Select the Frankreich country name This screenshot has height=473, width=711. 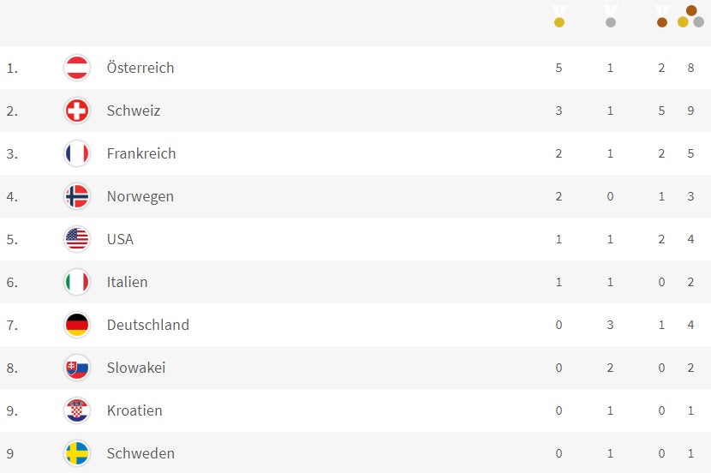click(141, 153)
